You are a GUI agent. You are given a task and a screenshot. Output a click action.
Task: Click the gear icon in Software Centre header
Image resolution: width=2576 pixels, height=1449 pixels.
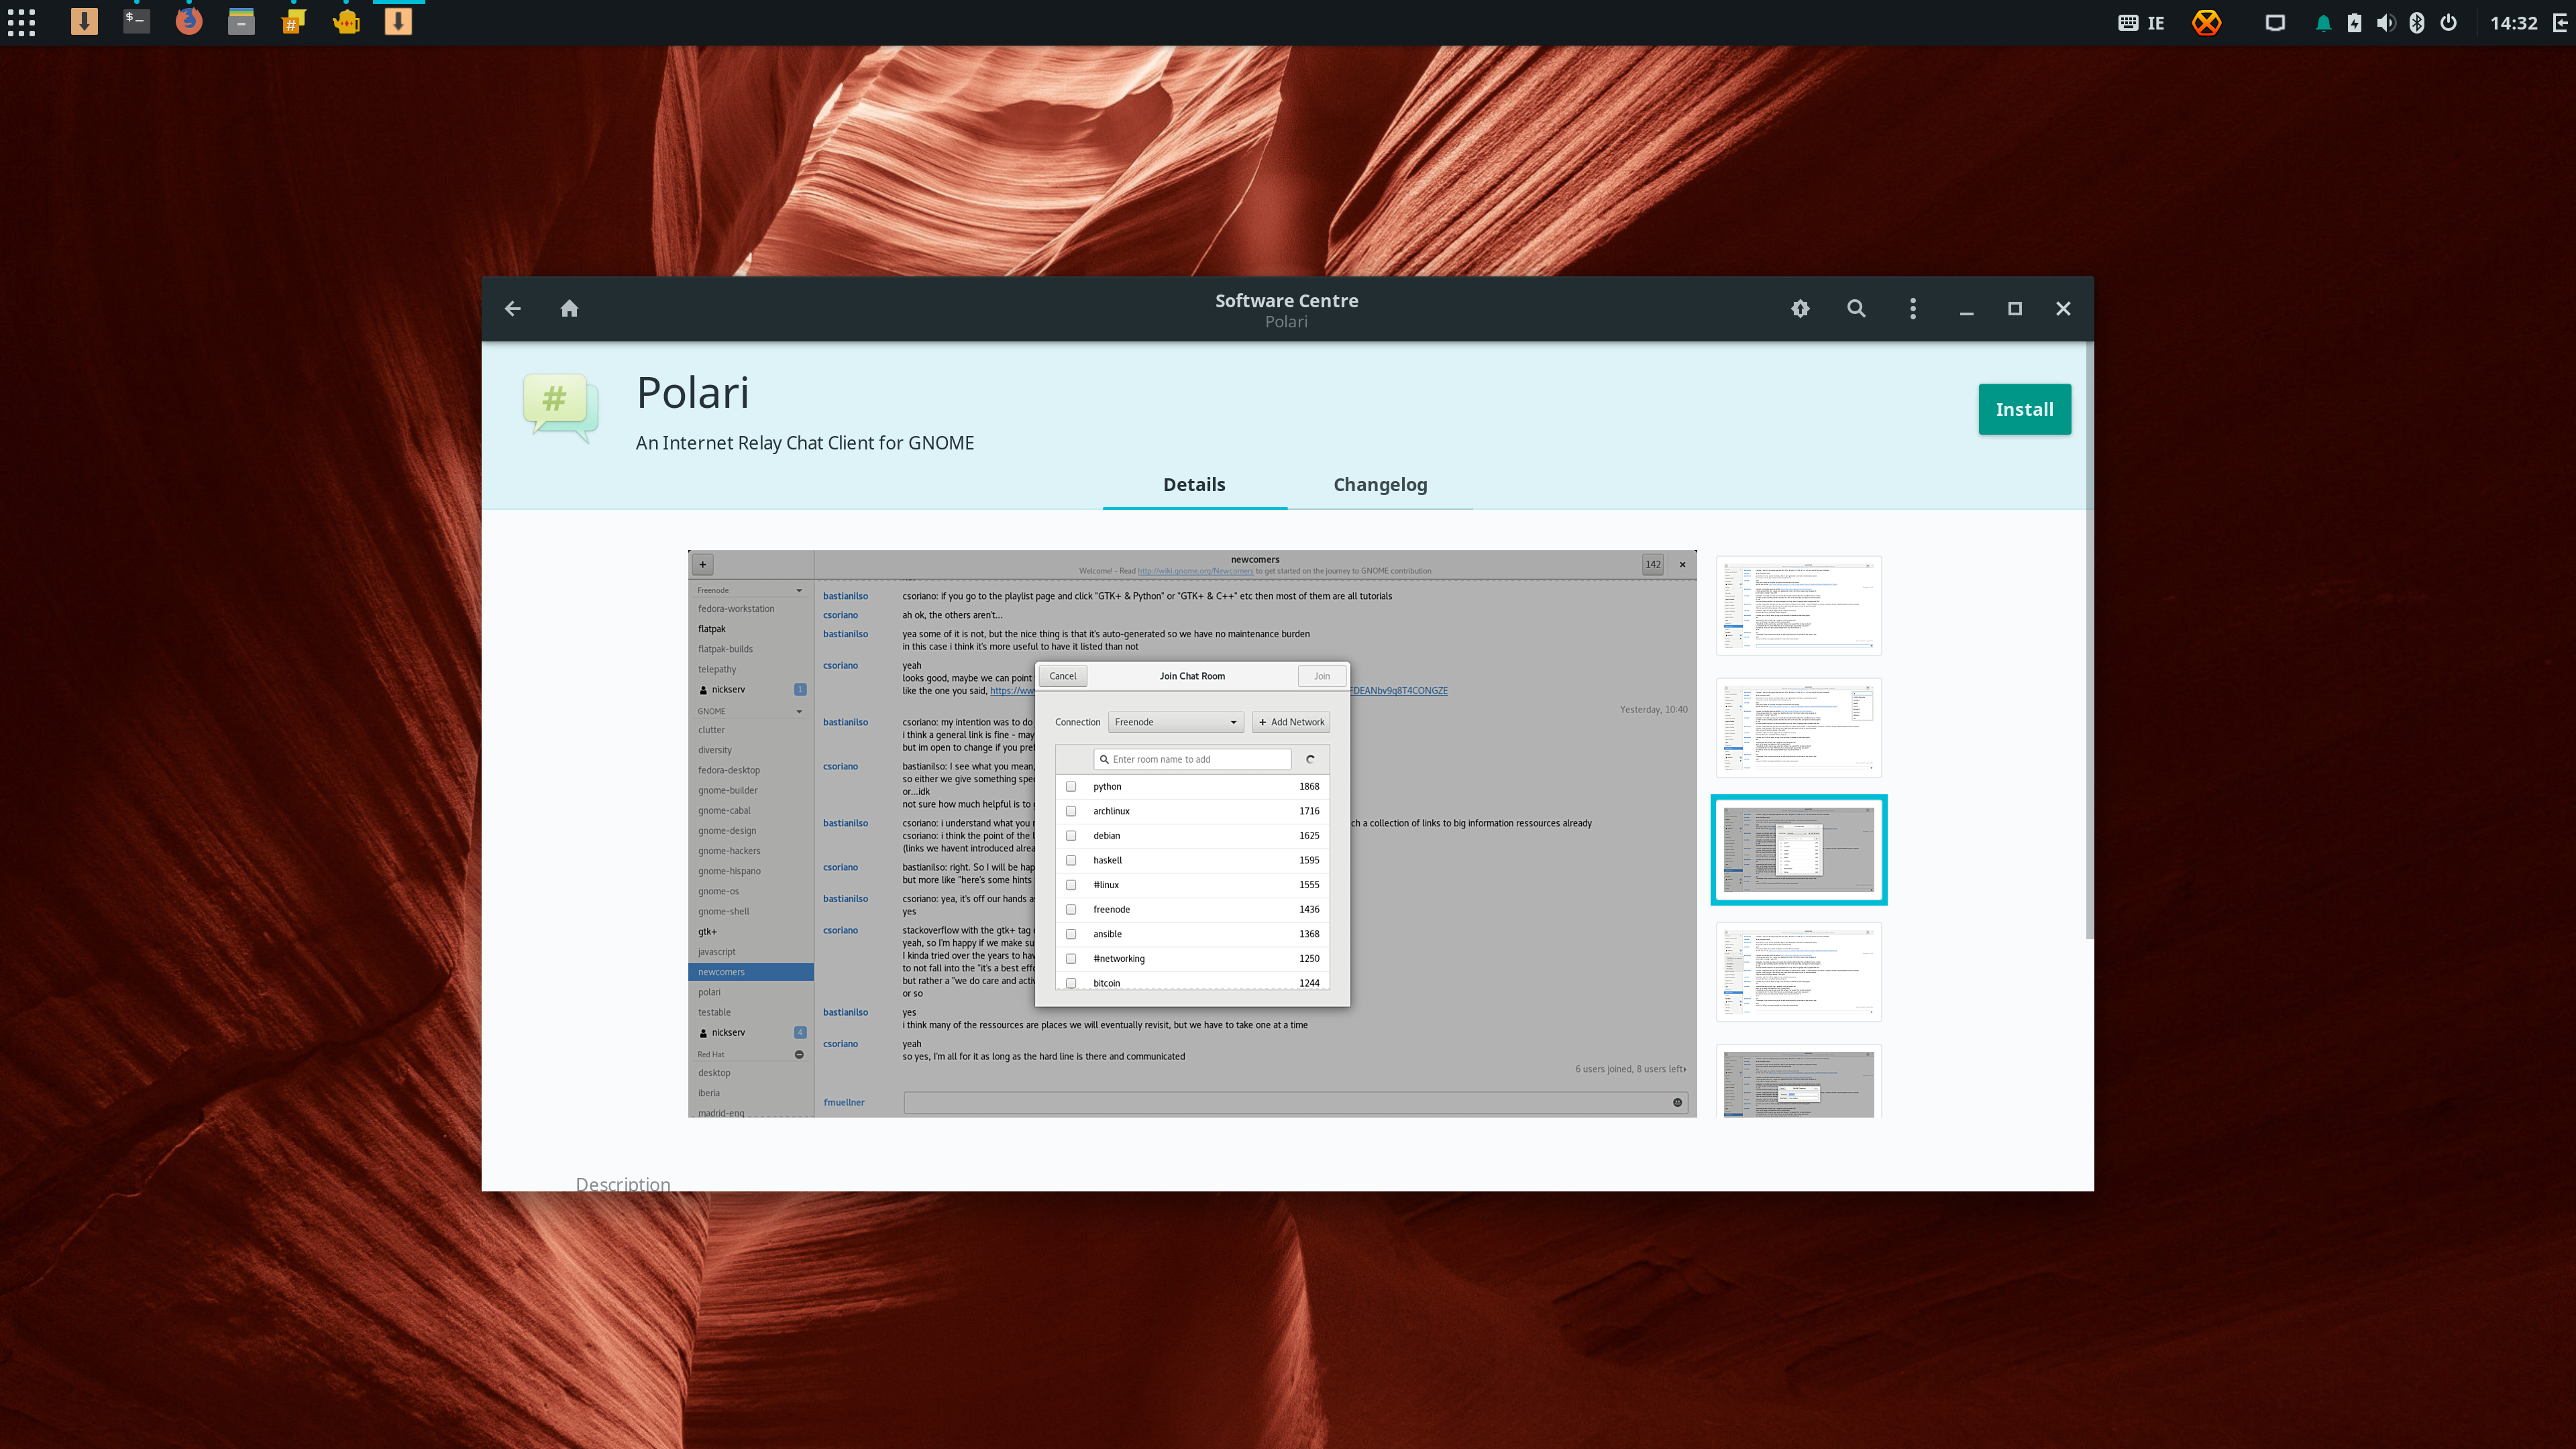[1800, 309]
